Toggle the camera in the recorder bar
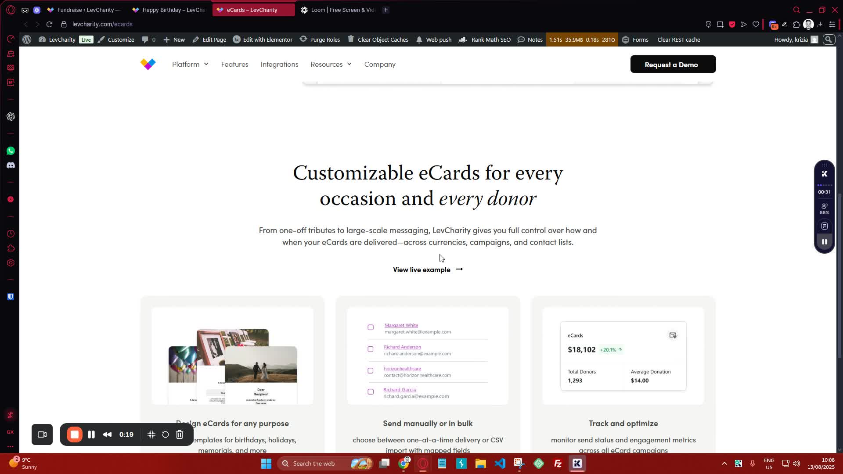This screenshot has height=474, width=843. coord(42,434)
